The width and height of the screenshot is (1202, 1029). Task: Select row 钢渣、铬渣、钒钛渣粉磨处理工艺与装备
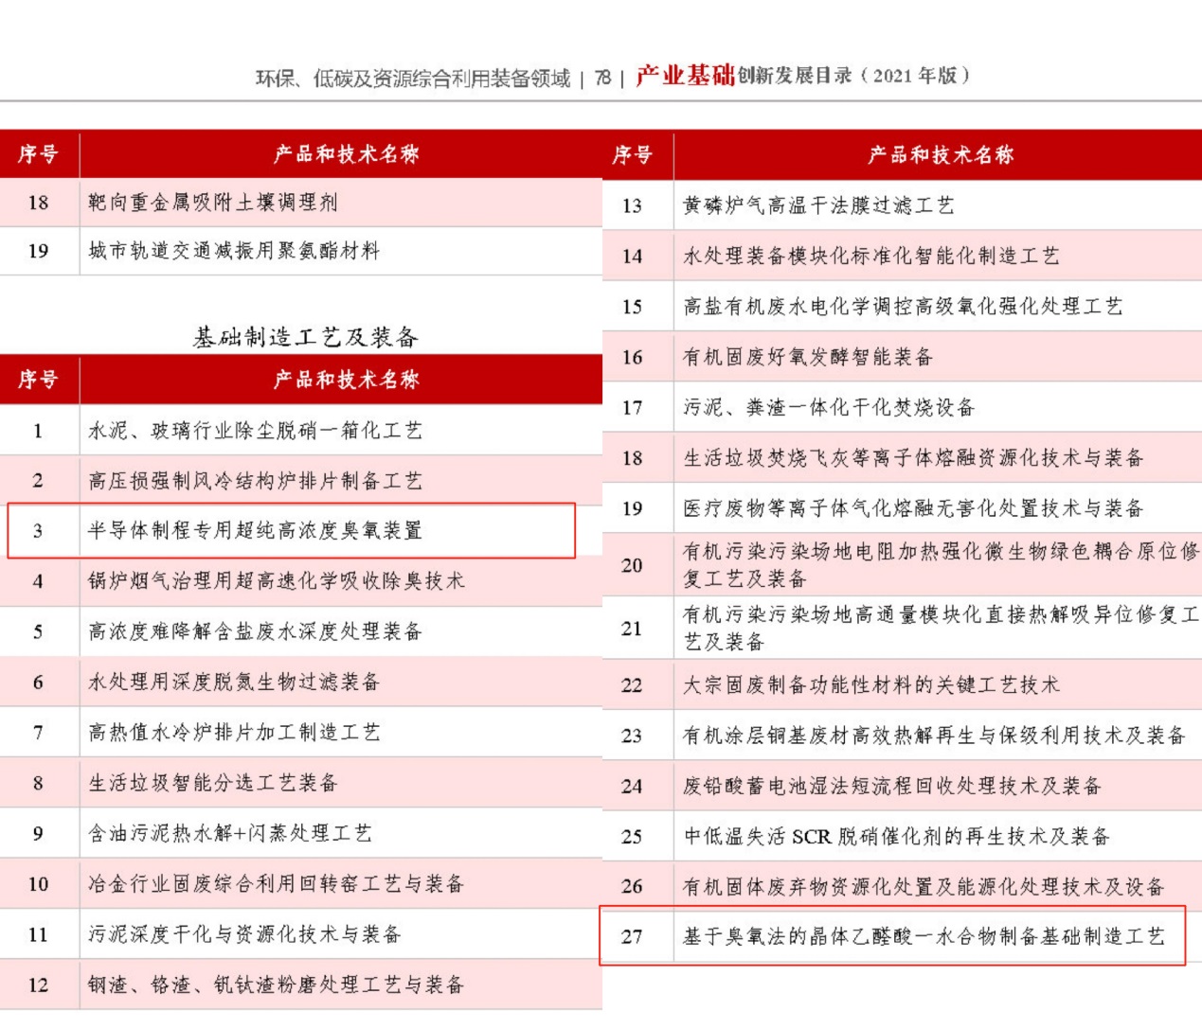tap(276, 985)
